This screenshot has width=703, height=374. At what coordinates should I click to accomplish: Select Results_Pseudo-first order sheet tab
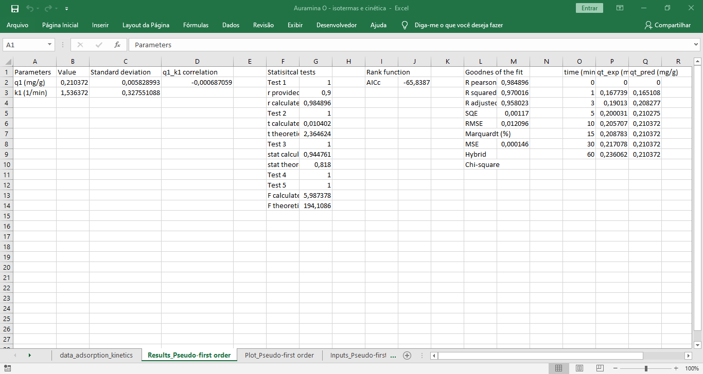coord(189,355)
